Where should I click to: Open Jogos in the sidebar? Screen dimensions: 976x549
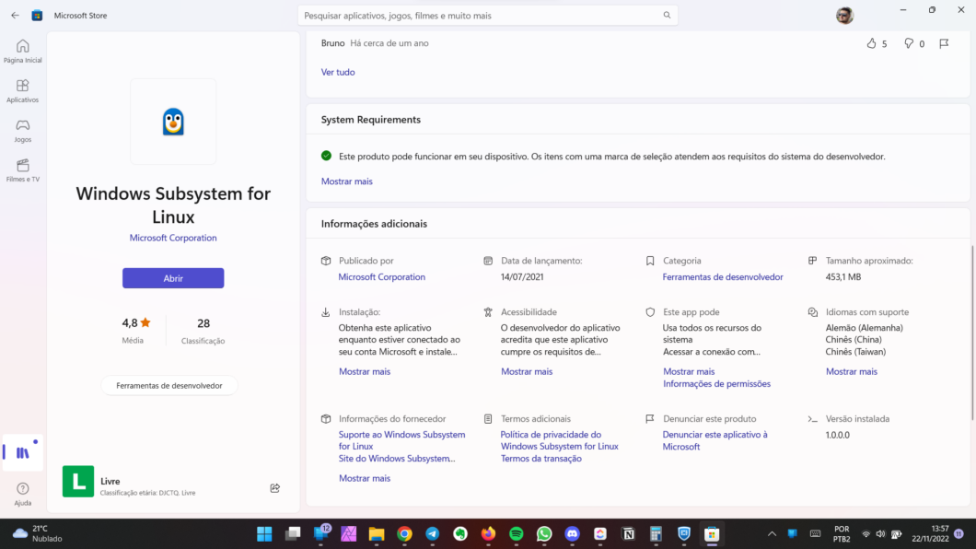pyautogui.click(x=23, y=132)
